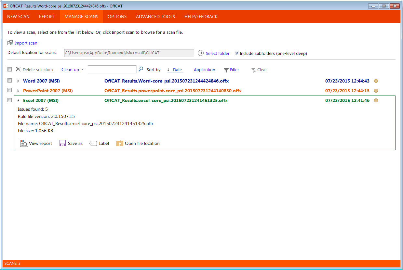Click the Select folder link
The height and width of the screenshot is (270, 403).
[x=217, y=53]
